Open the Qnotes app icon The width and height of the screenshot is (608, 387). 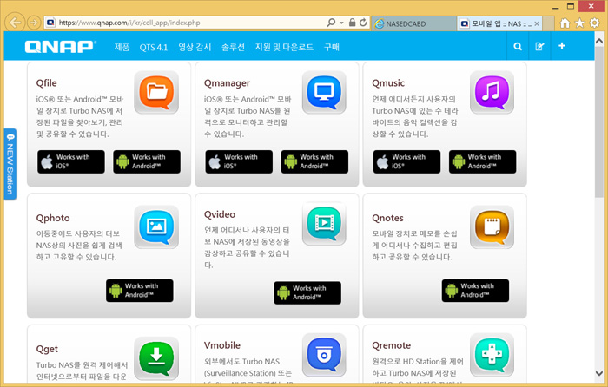(x=492, y=227)
